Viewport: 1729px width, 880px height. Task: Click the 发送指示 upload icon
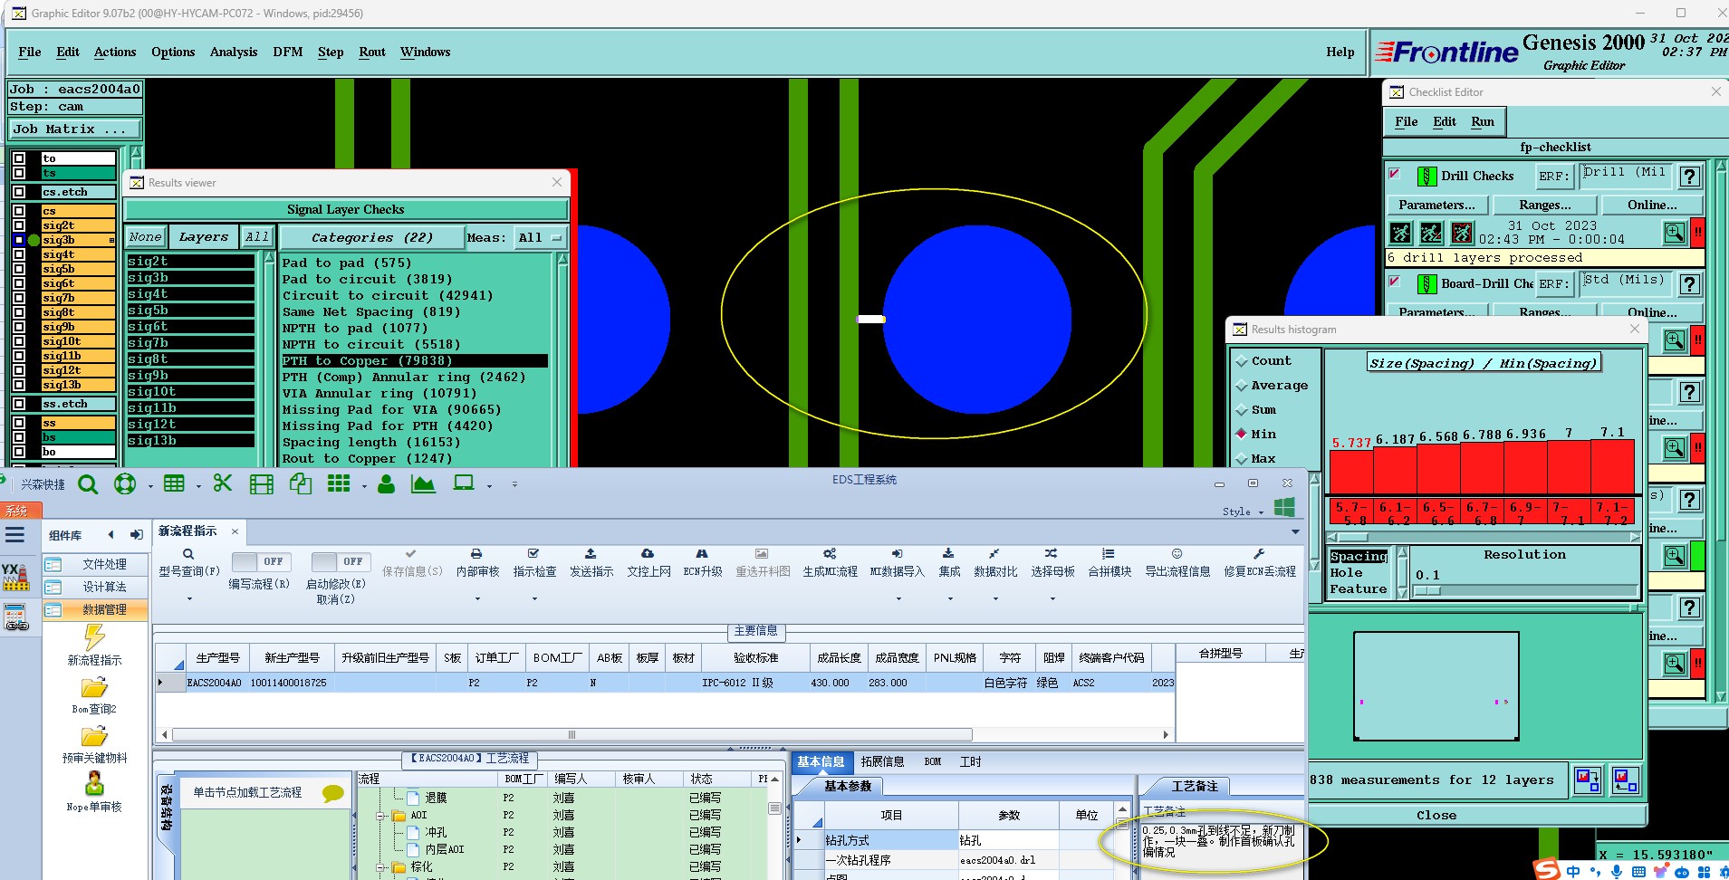point(591,553)
